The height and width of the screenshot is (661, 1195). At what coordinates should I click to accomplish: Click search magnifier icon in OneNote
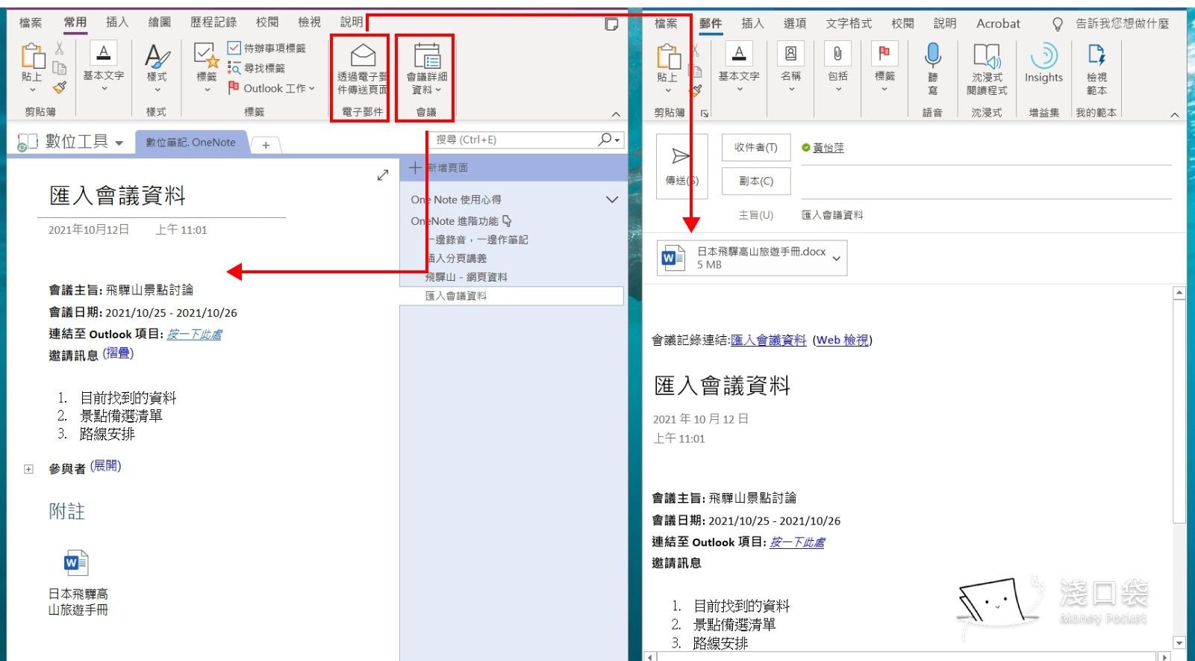point(605,139)
